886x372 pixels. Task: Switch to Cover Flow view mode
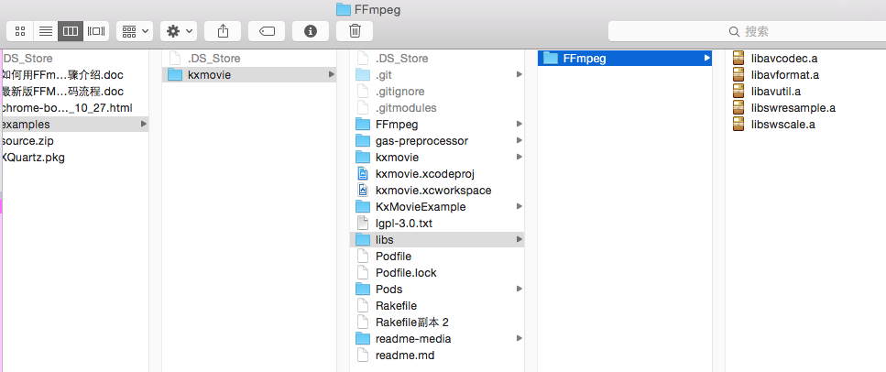[x=96, y=31]
